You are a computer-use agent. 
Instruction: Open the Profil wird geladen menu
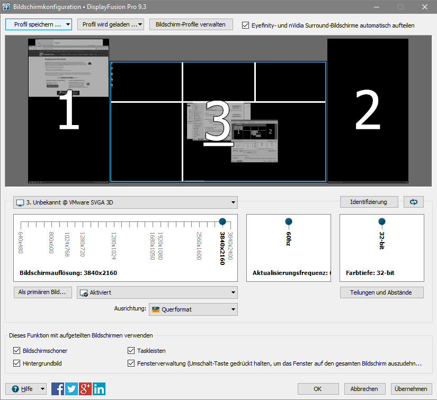pos(110,25)
